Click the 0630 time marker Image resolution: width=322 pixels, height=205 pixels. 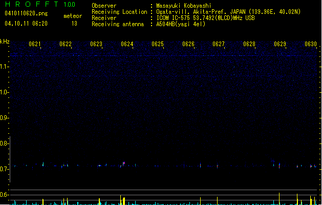[x=311, y=44]
